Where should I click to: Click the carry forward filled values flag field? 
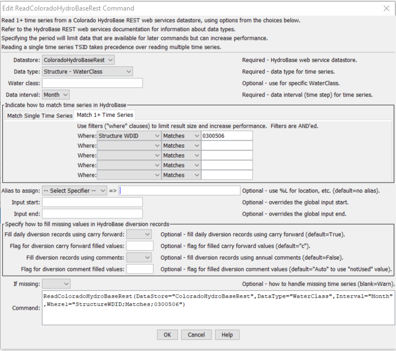[x=140, y=246]
